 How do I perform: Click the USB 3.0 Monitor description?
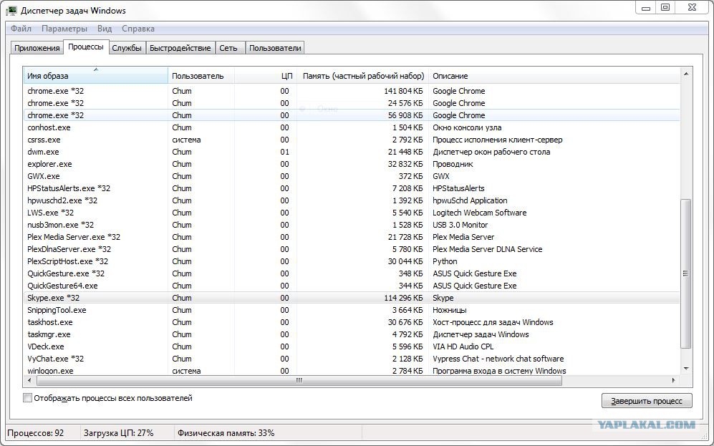coord(460,225)
